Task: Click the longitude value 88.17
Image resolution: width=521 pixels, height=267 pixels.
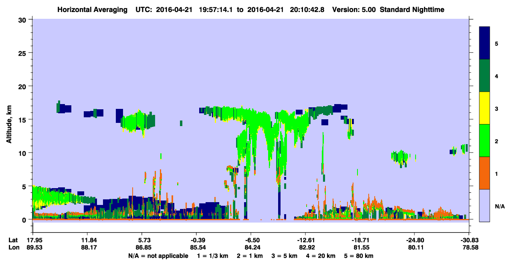Action: [89, 247]
